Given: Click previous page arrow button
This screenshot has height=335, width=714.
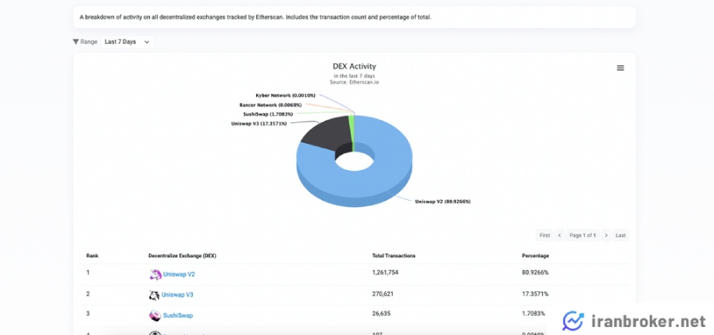Looking at the screenshot, I should [x=559, y=235].
